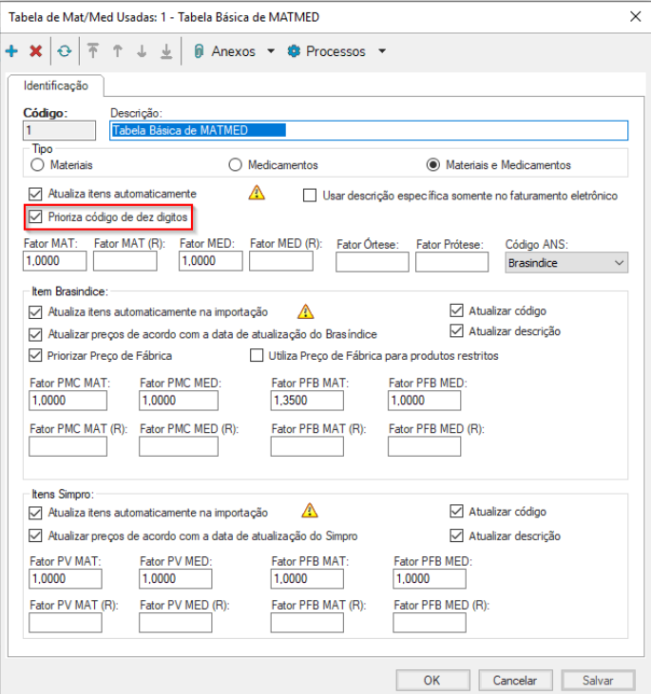The width and height of the screenshot is (651, 694).
Task: Click the Anexos paperclip icon
Action: (199, 51)
